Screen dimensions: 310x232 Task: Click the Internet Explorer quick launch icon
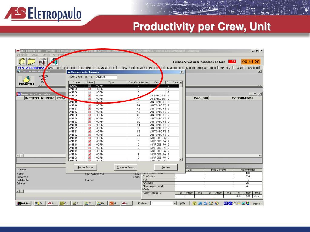pos(200,203)
